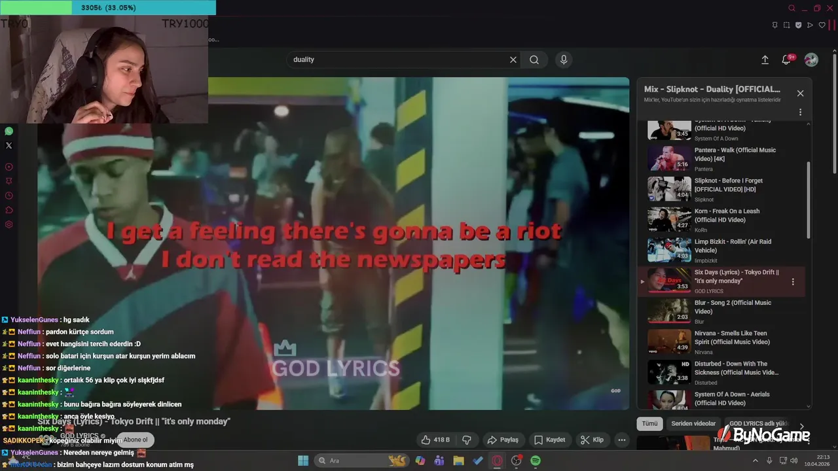Screen dimensions: 838x471
Task: Add page to bookmarks with heart icon
Action: click(822, 25)
